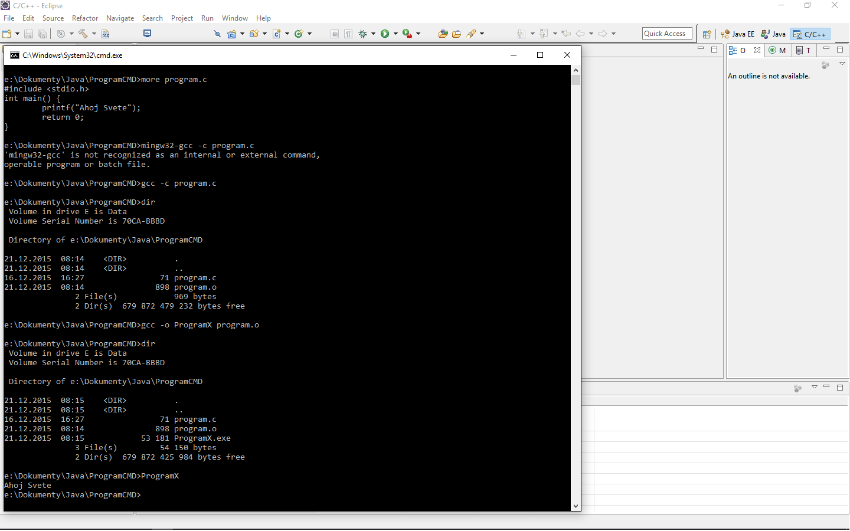
Task: Click the Skip All Breakpoints toolbar icon
Action: [217, 34]
